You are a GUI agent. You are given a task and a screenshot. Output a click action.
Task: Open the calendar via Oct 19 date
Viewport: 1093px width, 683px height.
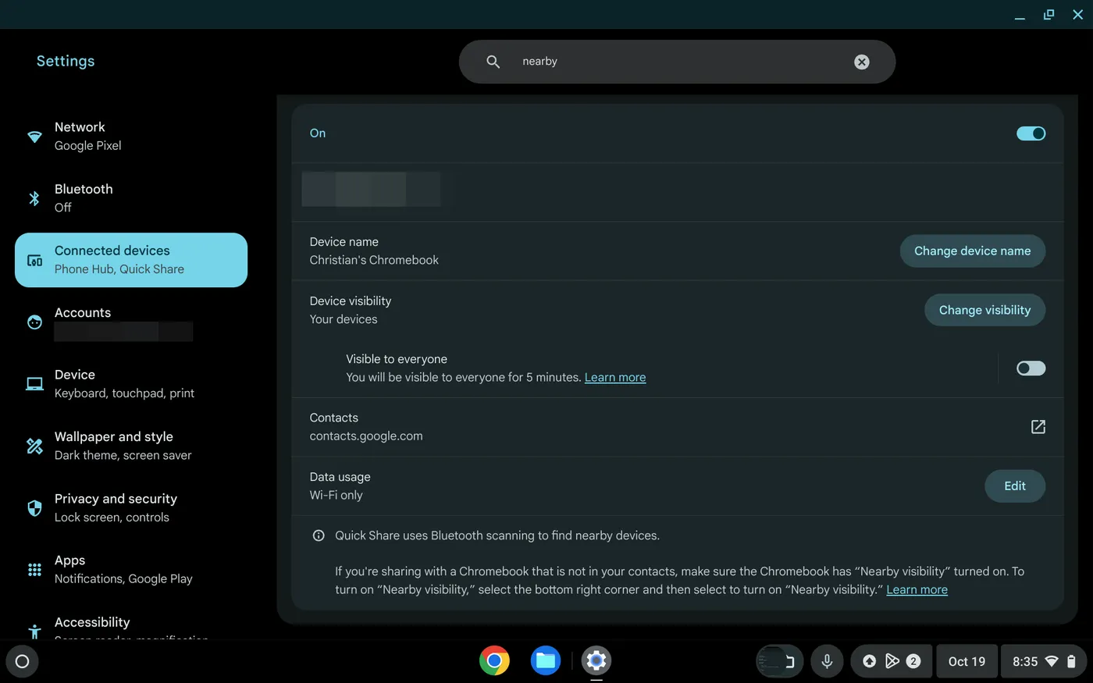point(967,661)
